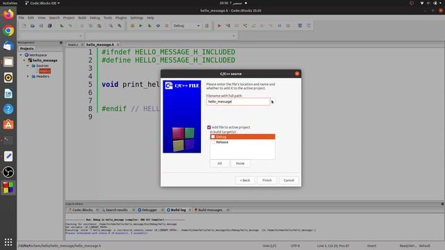Open Google Chrome from the dock
This screenshot has width=445, height=250.
pos(8,31)
